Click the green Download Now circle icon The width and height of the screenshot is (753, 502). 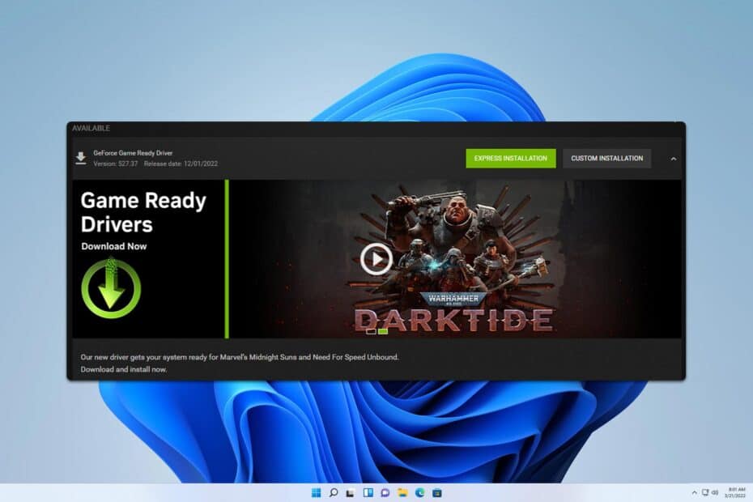[x=111, y=288]
